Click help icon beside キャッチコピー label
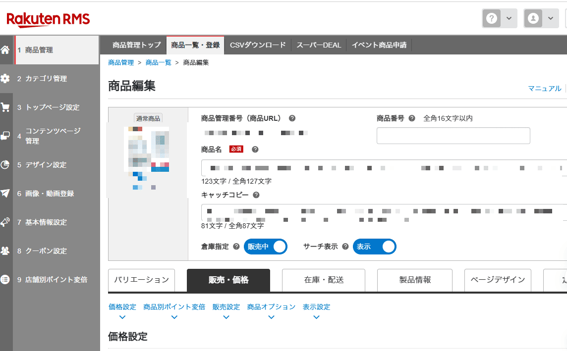Viewport: 567px width, 351px height. [x=256, y=195]
